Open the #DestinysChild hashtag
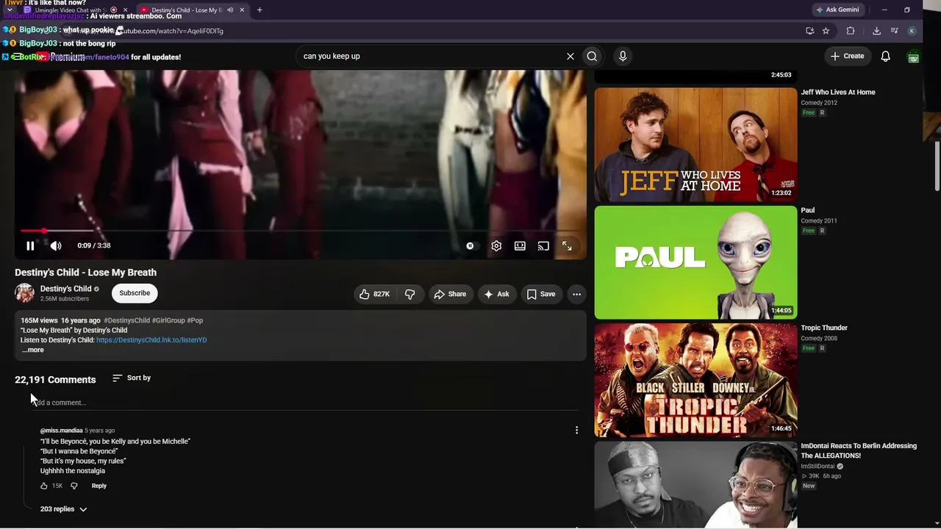This screenshot has width=941, height=529. tap(127, 320)
